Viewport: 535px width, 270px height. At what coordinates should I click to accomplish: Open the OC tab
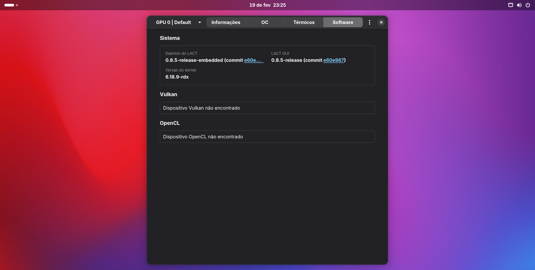click(x=265, y=22)
